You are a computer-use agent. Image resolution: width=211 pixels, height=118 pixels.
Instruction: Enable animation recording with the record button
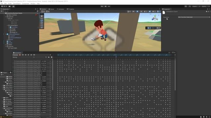[x=20, y=55]
